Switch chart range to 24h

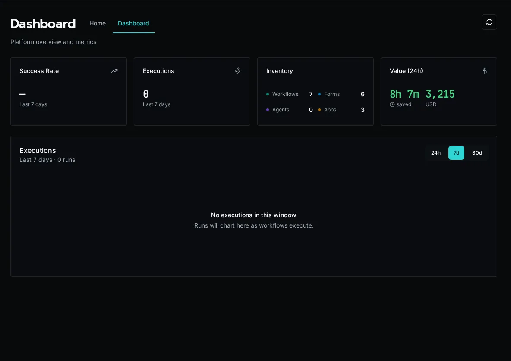click(x=436, y=153)
